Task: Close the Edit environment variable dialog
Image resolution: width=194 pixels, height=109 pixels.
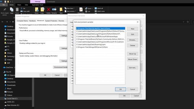Action: tap(138, 22)
